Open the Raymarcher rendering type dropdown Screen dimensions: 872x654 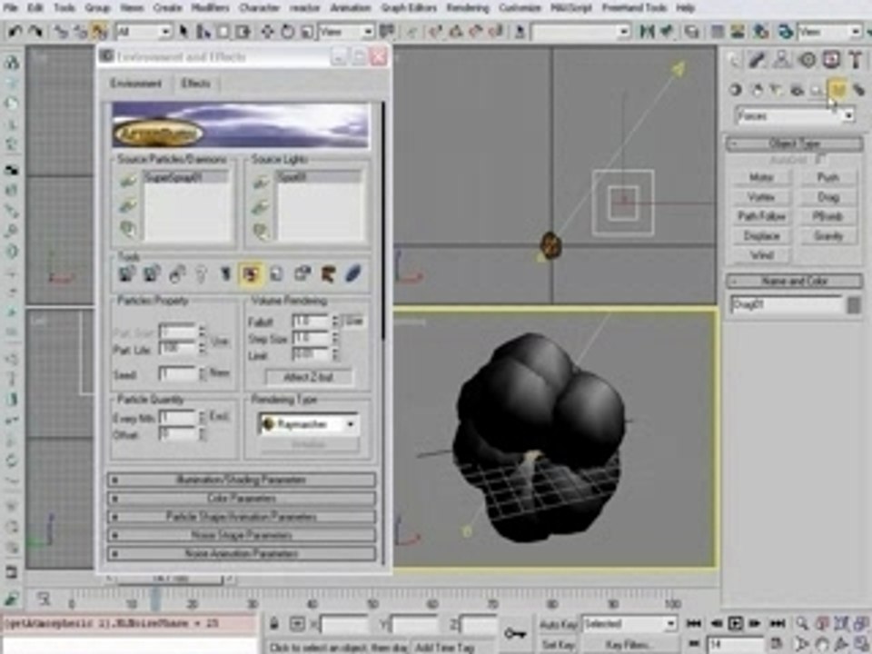(x=309, y=424)
